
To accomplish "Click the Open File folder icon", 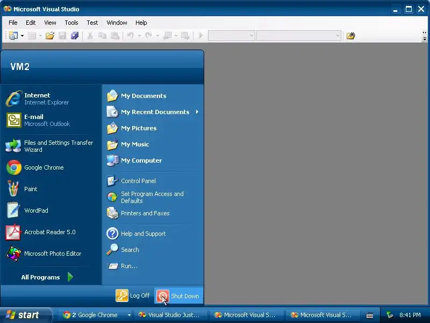I will [x=50, y=36].
